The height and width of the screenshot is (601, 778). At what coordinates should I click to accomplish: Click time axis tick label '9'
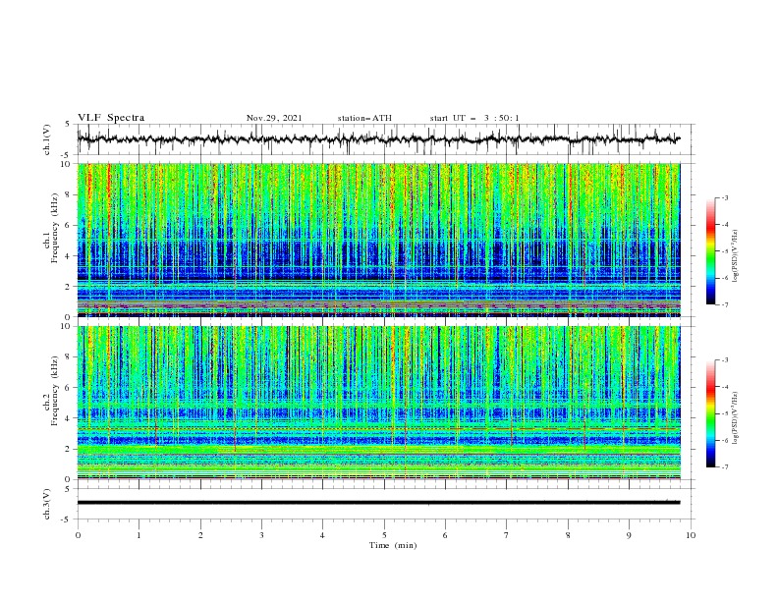(x=629, y=535)
